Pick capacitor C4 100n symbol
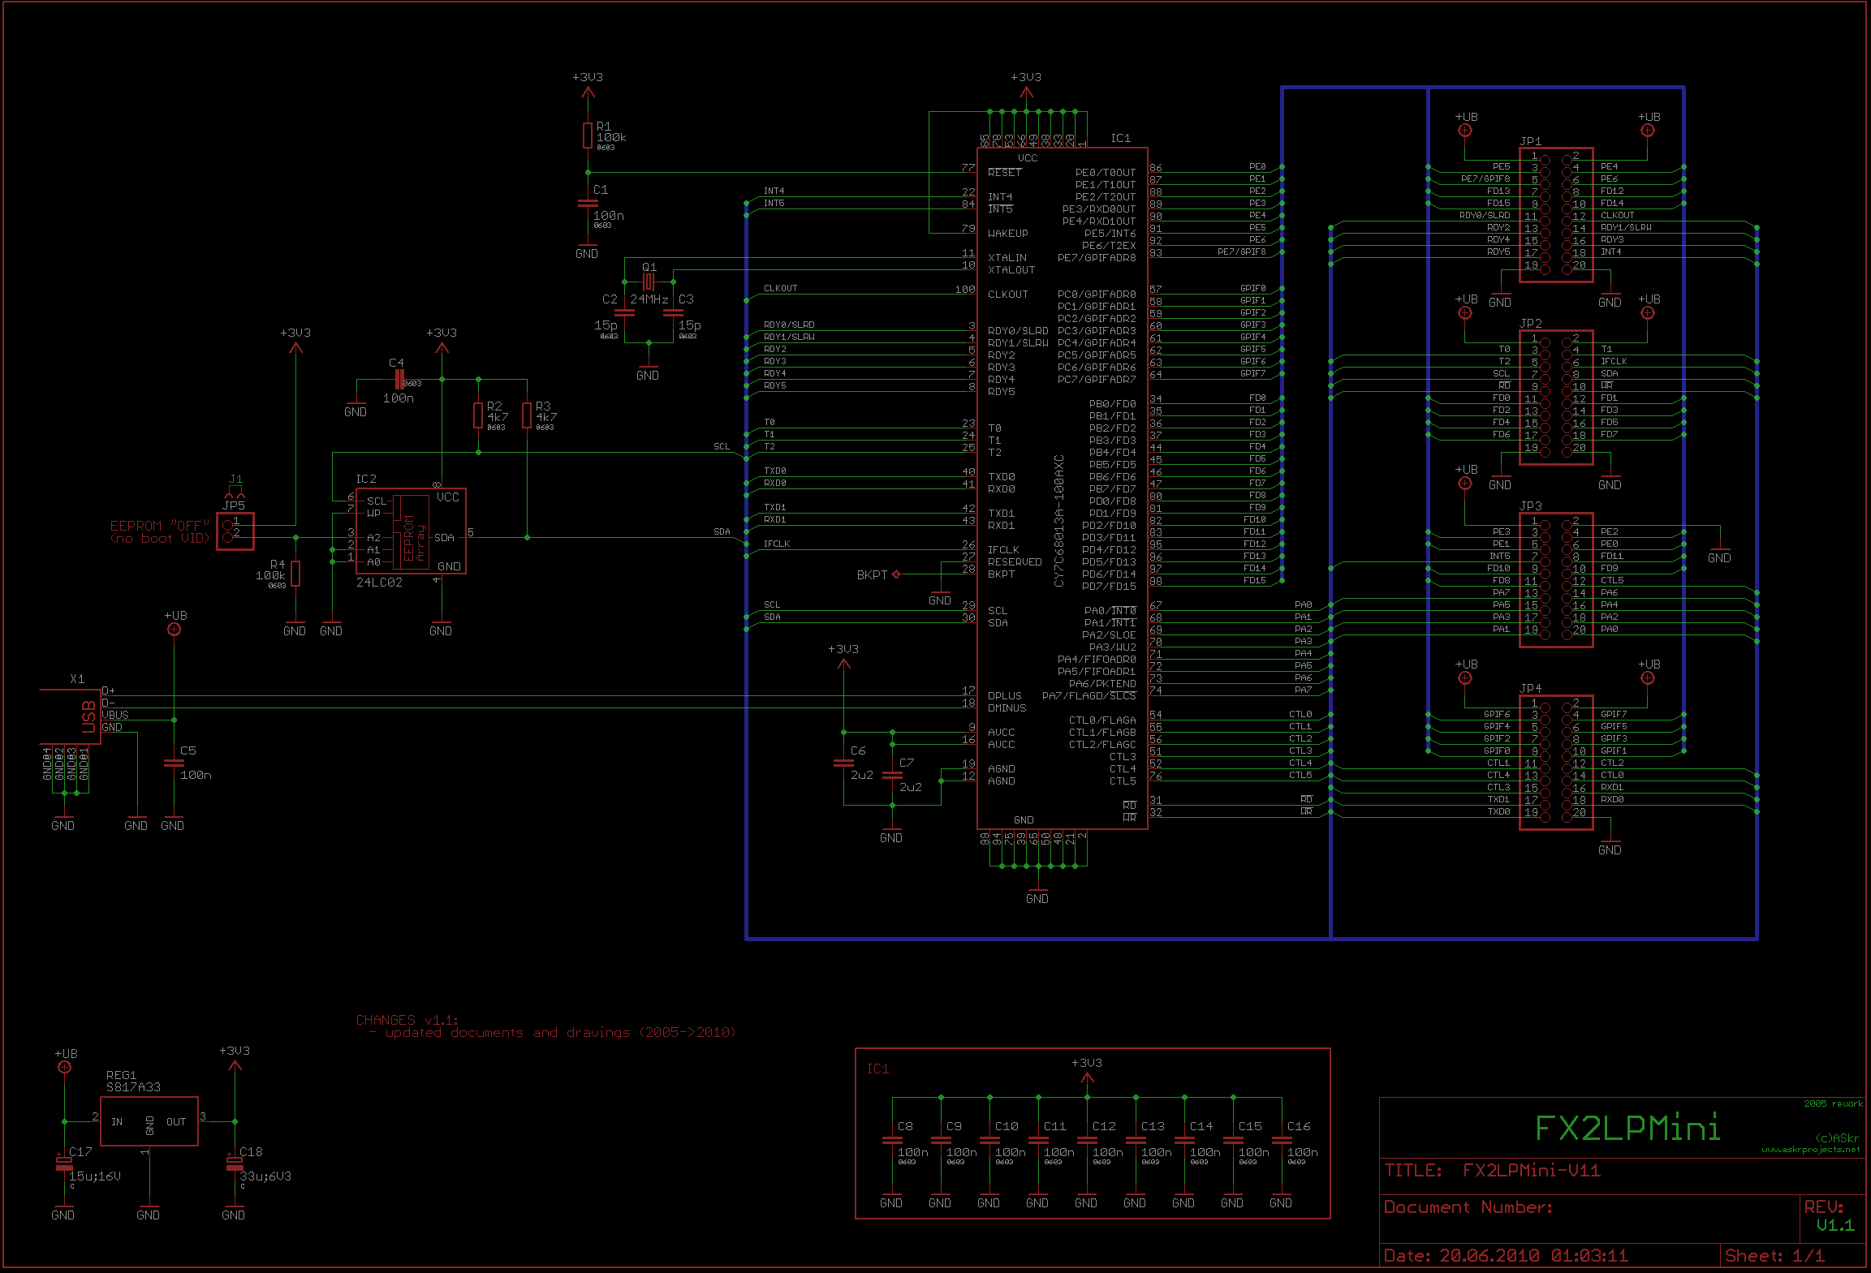1871x1273 pixels. 399,379
